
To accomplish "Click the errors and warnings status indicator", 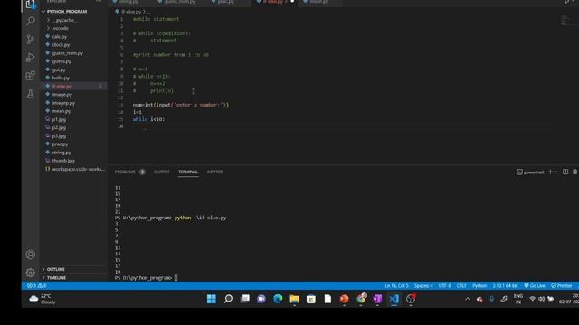I will [36, 285].
